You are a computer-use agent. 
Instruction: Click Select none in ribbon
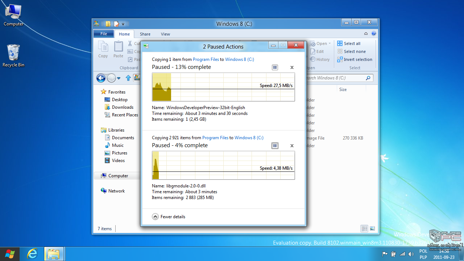tap(351, 51)
